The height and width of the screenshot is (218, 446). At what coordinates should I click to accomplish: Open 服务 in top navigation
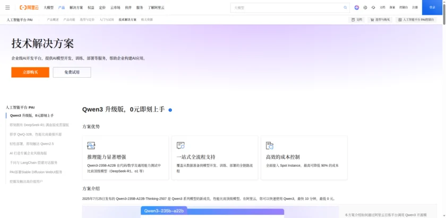click(x=140, y=7)
